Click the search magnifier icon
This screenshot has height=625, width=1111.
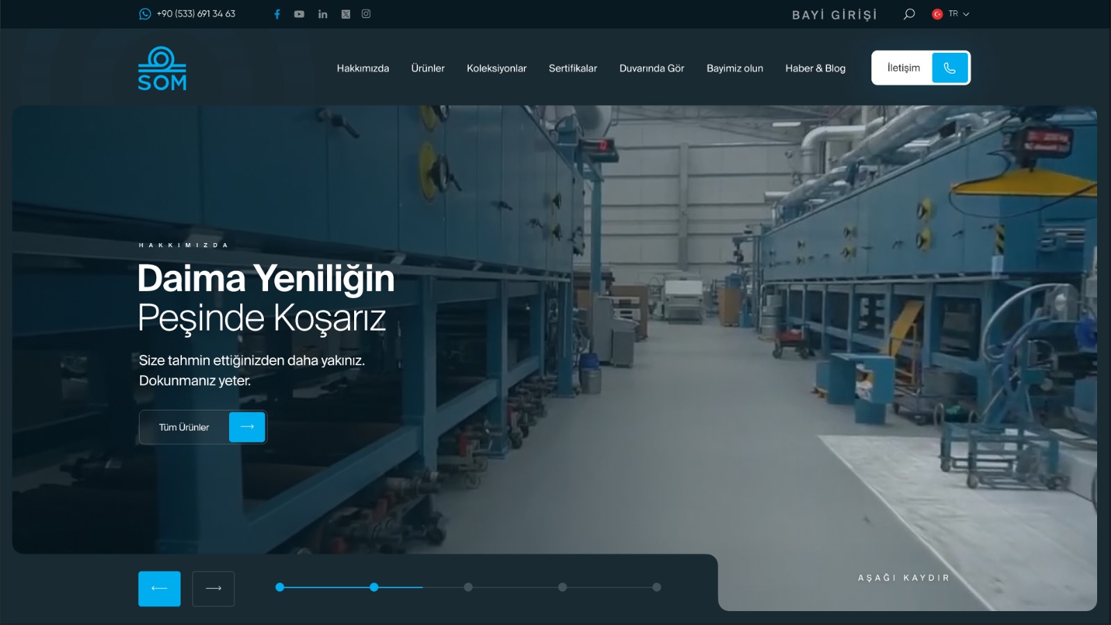(909, 14)
